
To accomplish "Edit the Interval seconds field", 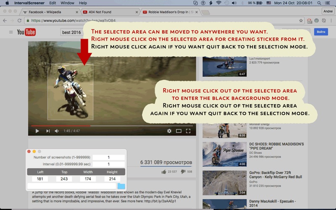I will pyautogui.click(x=109, y=164).
